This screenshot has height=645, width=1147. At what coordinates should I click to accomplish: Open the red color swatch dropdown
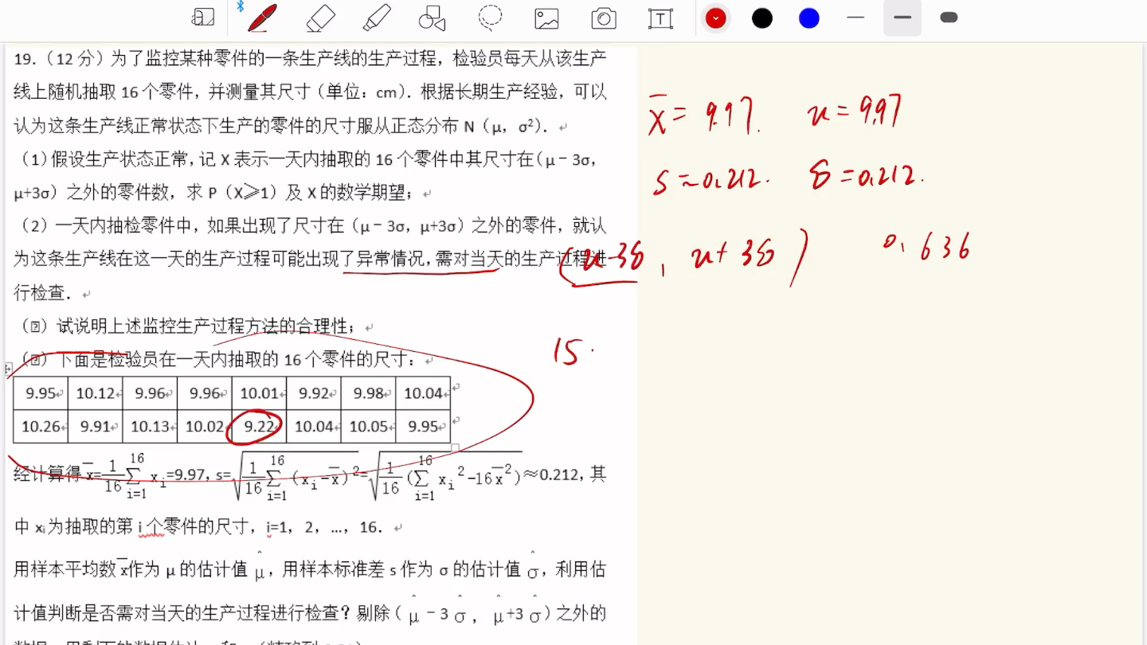click(x=716, y=18)
